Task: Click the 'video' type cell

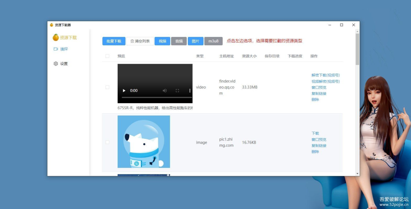Action: click(201, 87)
